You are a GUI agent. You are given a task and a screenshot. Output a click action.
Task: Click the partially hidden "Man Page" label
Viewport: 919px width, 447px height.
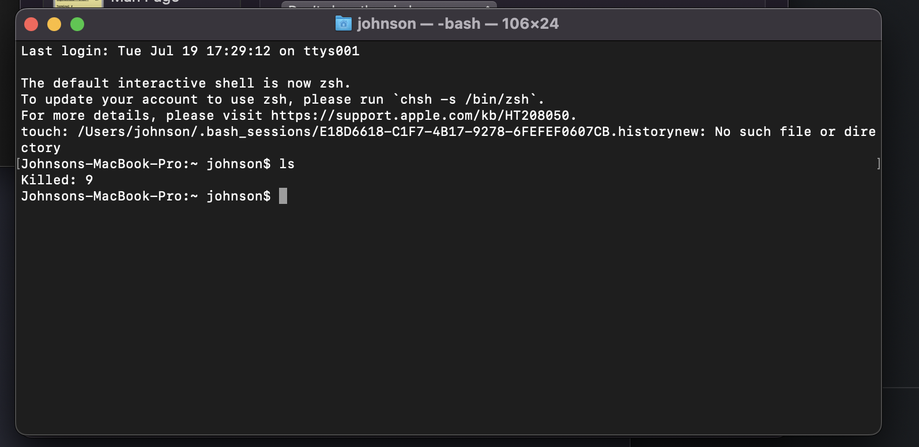[x=145, y=2]
